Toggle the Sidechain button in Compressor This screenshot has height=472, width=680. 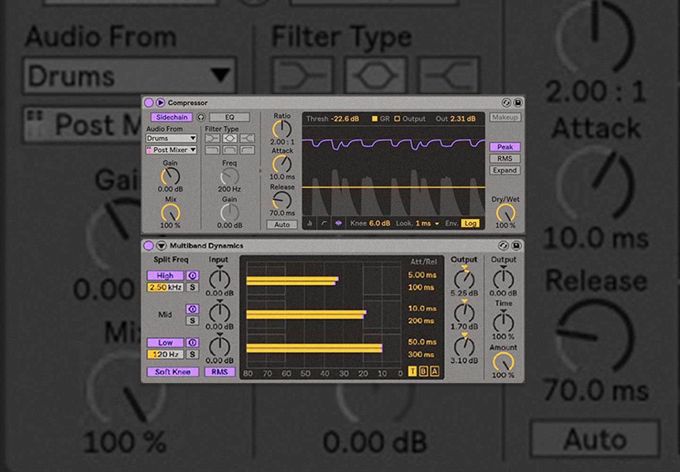(171, 117)
